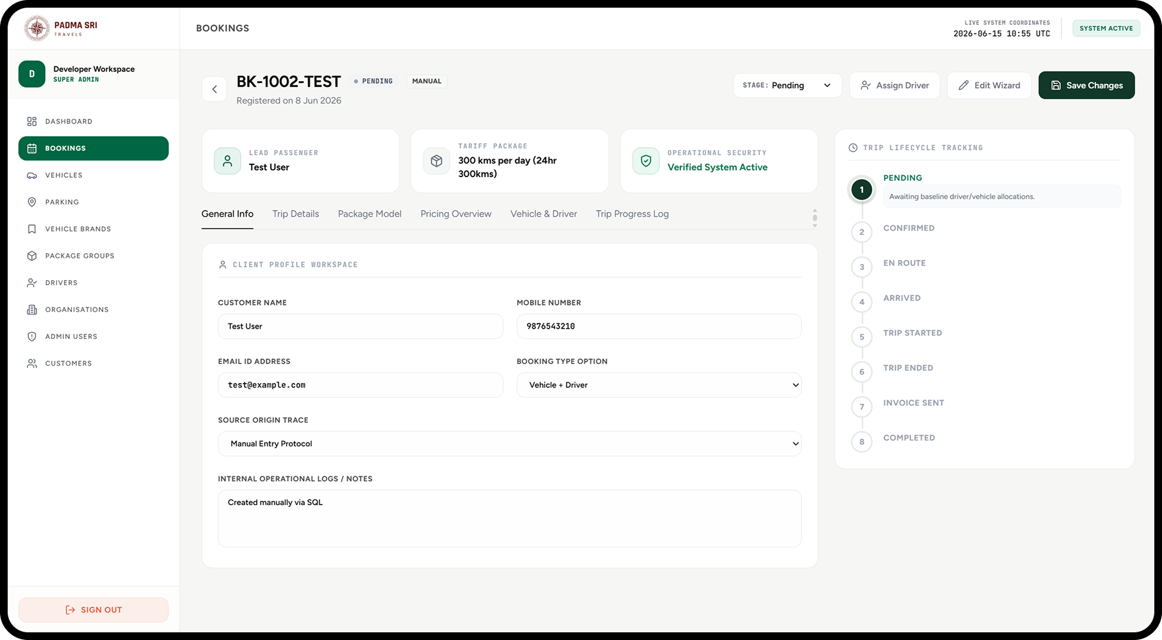Click the Lead Passenger person icon

pos(227,161)
